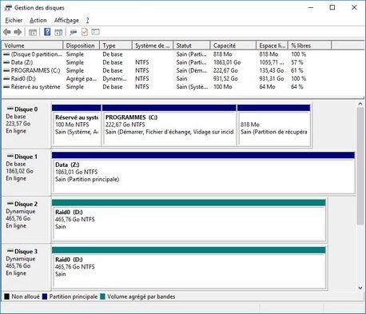Screen dimensions: 366x314
Task: Open the Affichage menu
Action: 66,20
